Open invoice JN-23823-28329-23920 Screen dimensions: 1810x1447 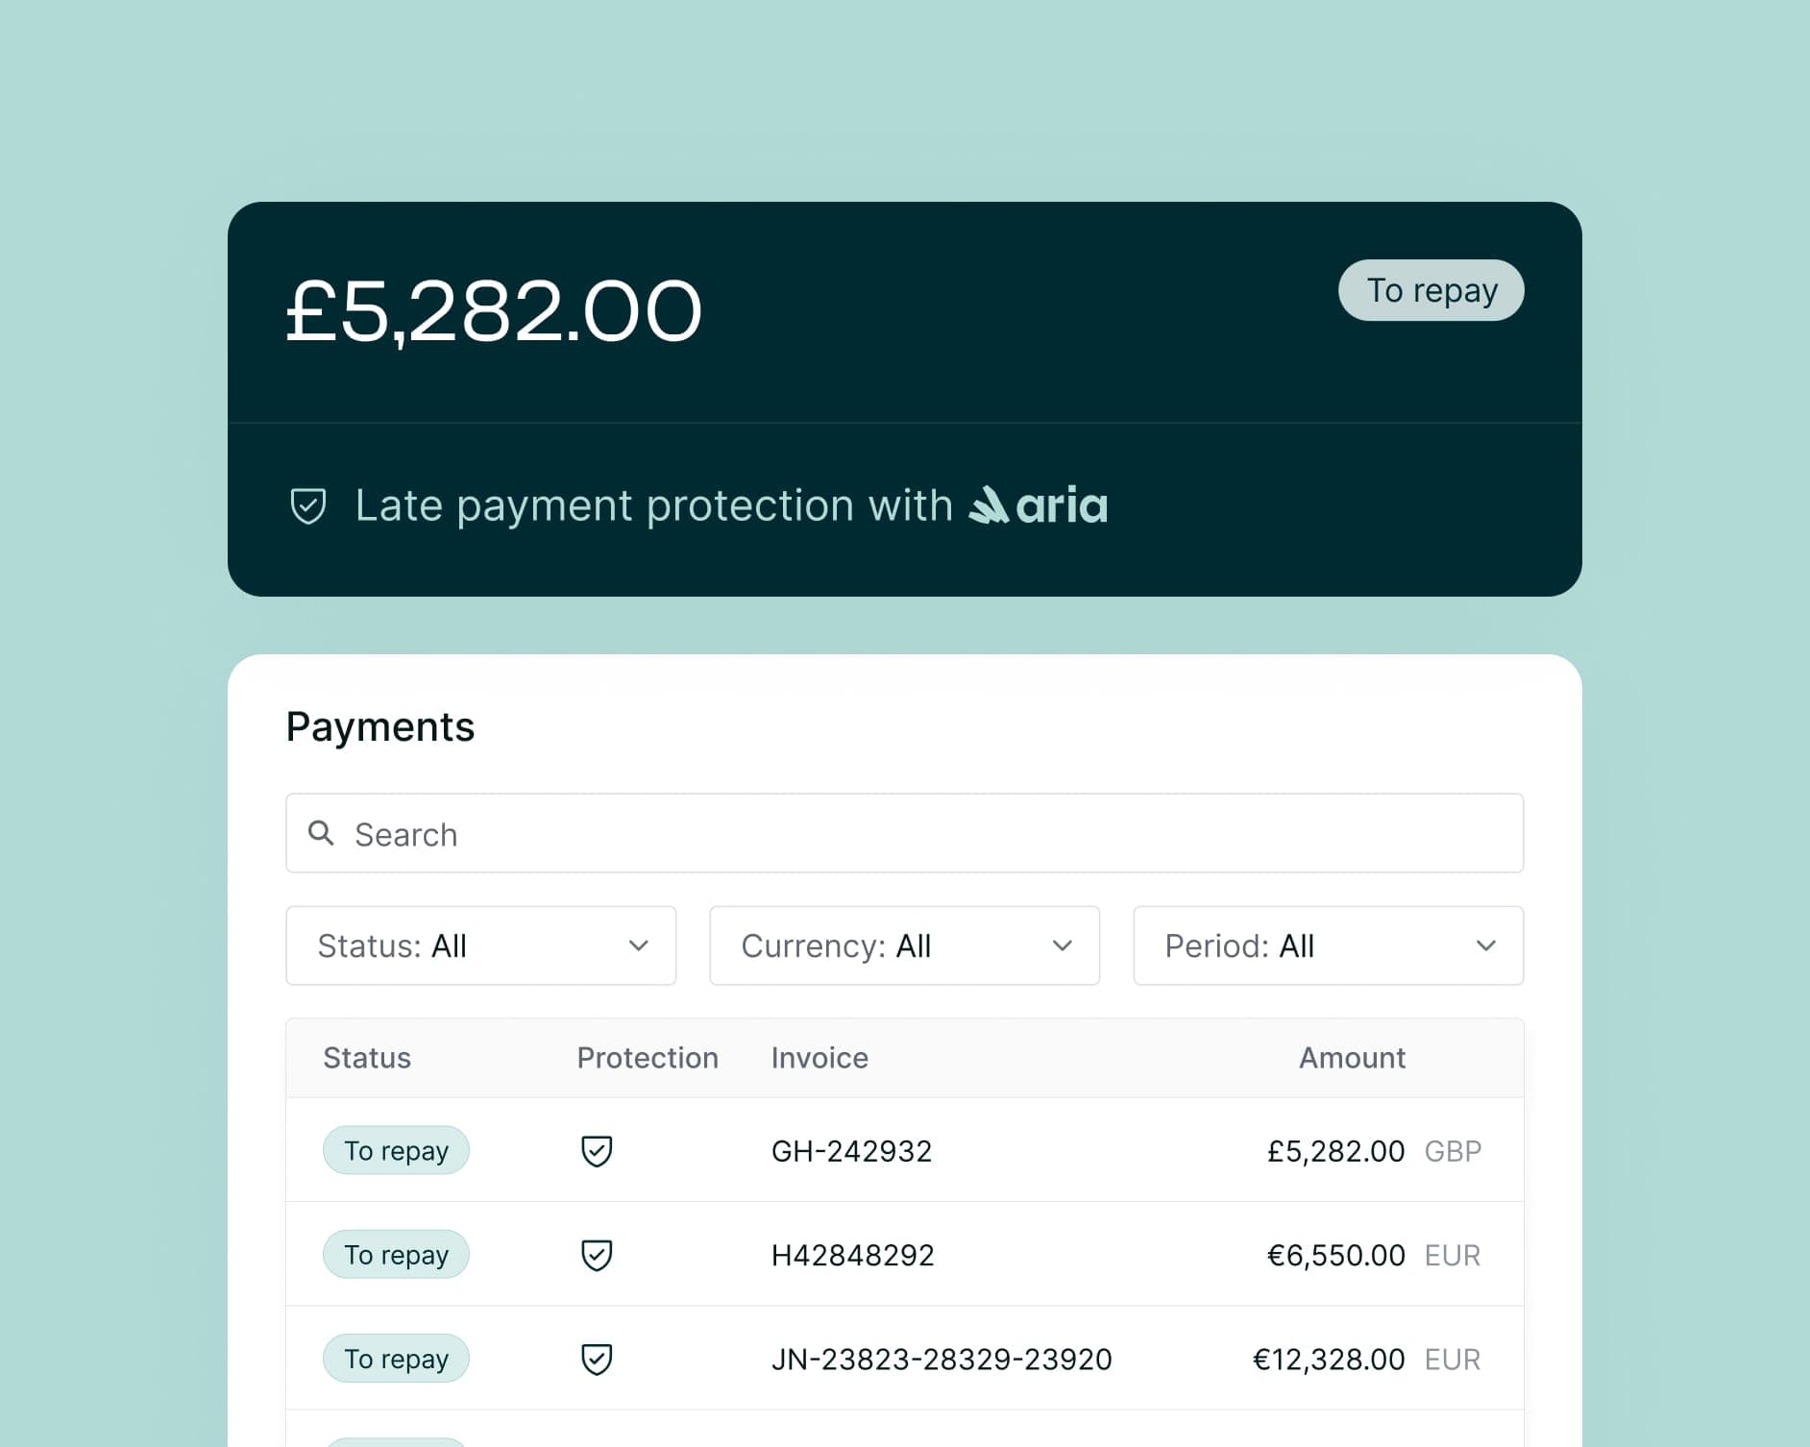942,1359
